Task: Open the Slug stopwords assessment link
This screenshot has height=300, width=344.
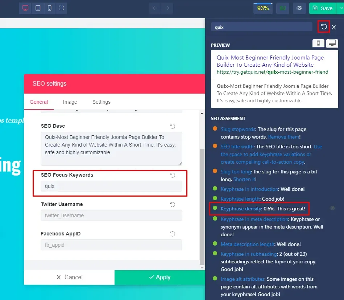Action: click(x=238, y=130)
